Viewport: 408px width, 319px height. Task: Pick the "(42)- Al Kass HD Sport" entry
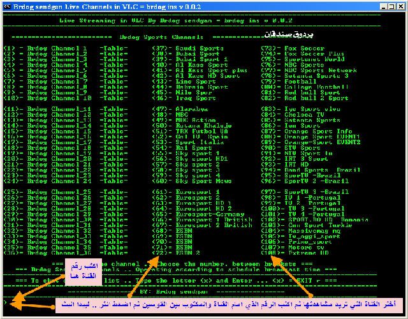point(196,76)
